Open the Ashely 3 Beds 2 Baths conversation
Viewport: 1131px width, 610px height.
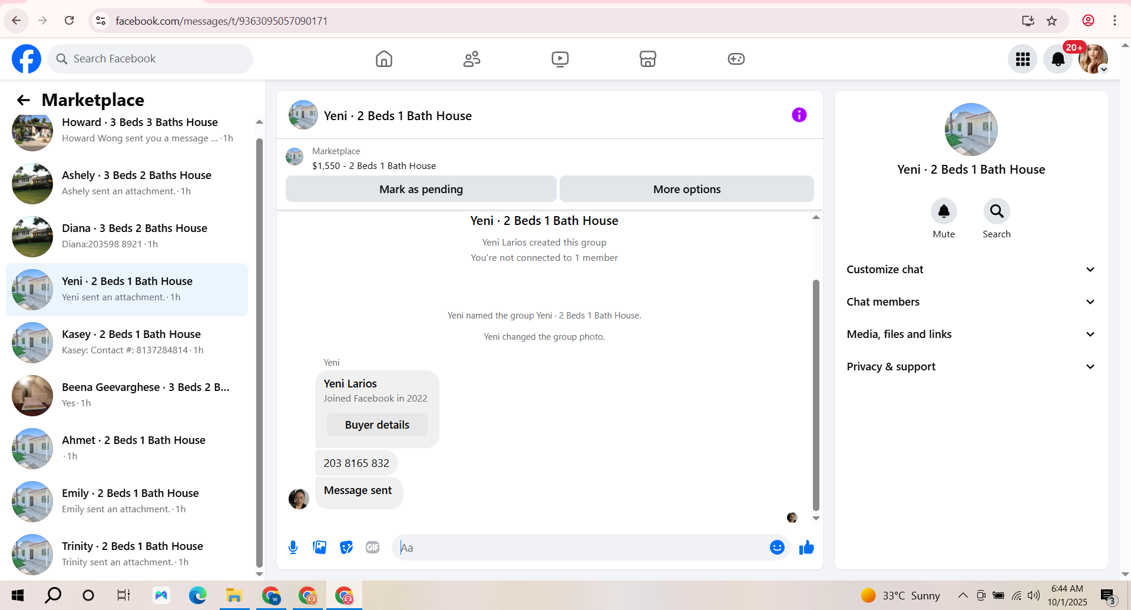pyautogui.click(x=127, y=183)
